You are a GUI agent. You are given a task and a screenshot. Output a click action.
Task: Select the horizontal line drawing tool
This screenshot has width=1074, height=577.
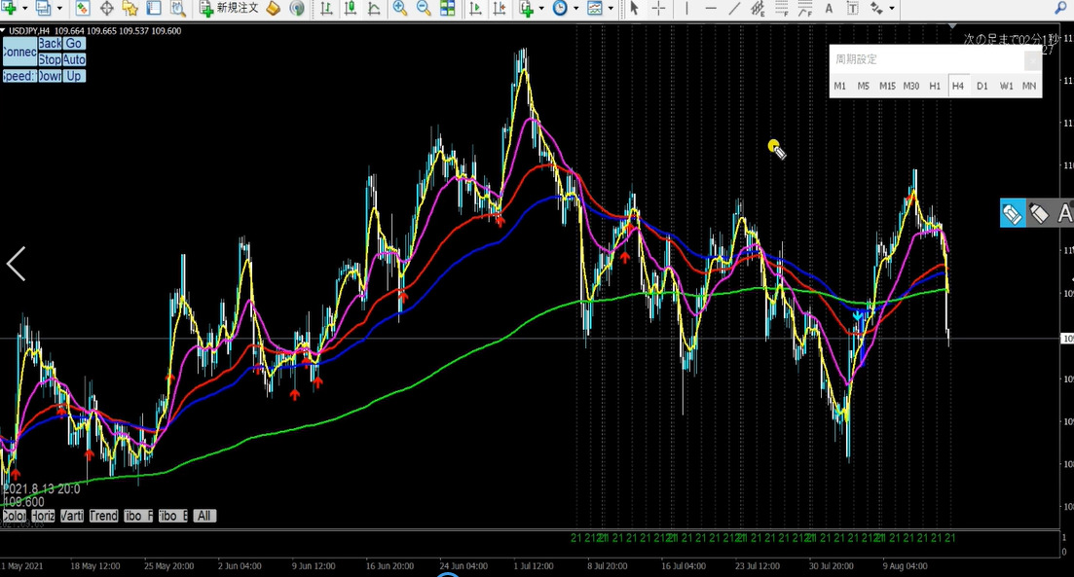coord(711,9)
